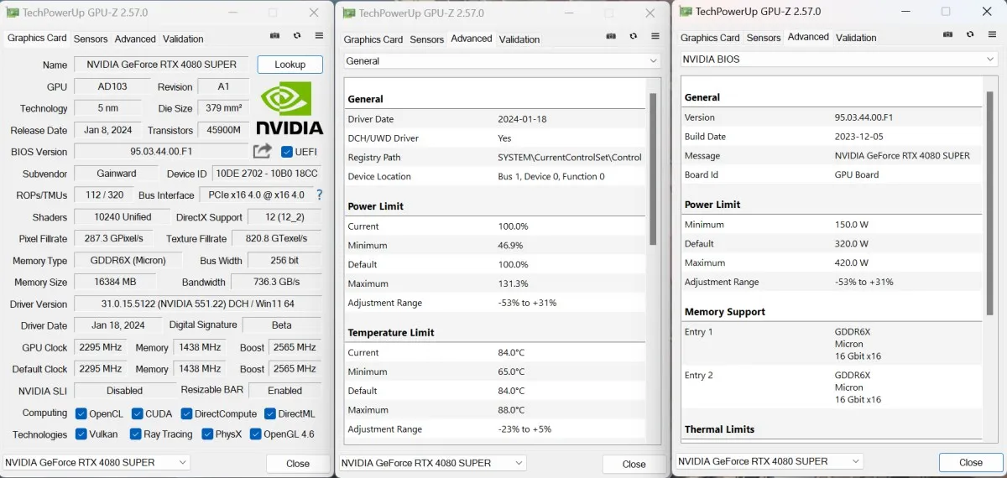1007x478 pixels.
Task: Click the refresh icon in middle window
Action: (634, 37)
